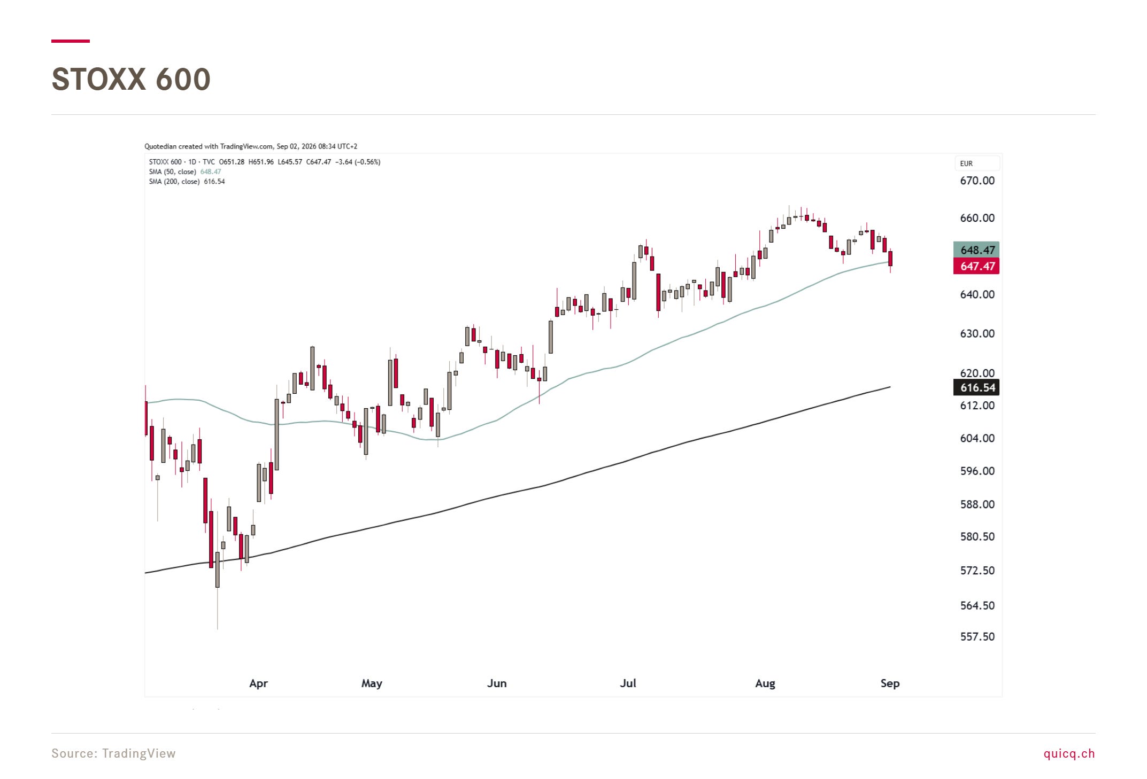
Task: Click the Jul label on time axis
Action: click(628, 683)
